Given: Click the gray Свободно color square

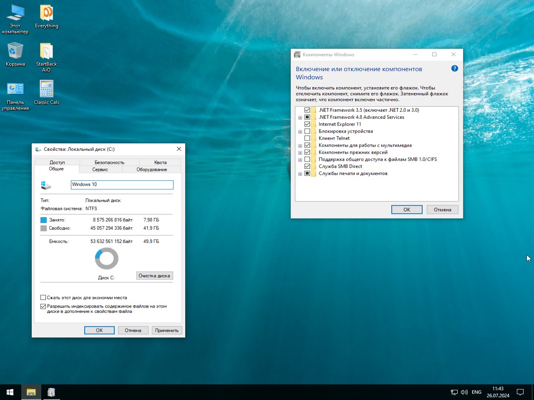Looking at the screenshot, I should [43, 228].
